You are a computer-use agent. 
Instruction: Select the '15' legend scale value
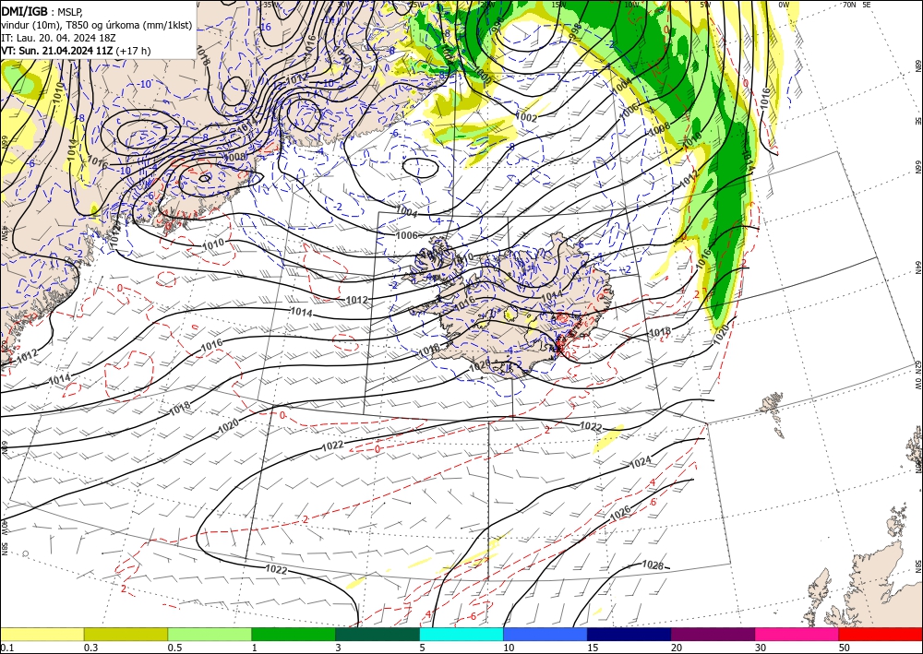click(593, 648)
